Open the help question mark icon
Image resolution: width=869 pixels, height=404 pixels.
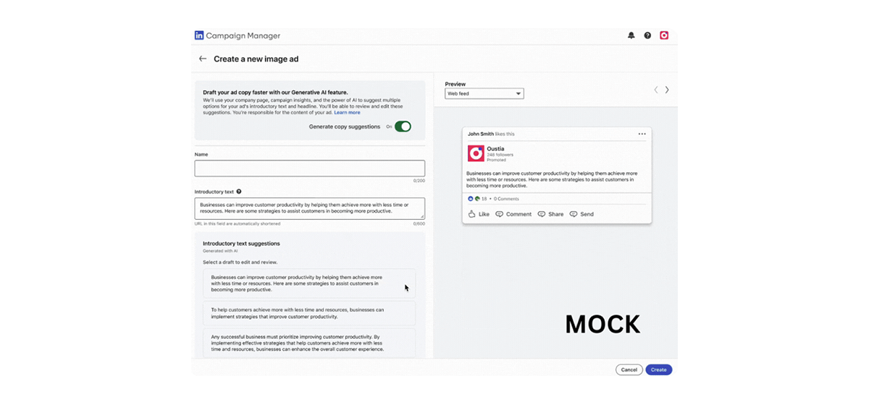point(647,35)
